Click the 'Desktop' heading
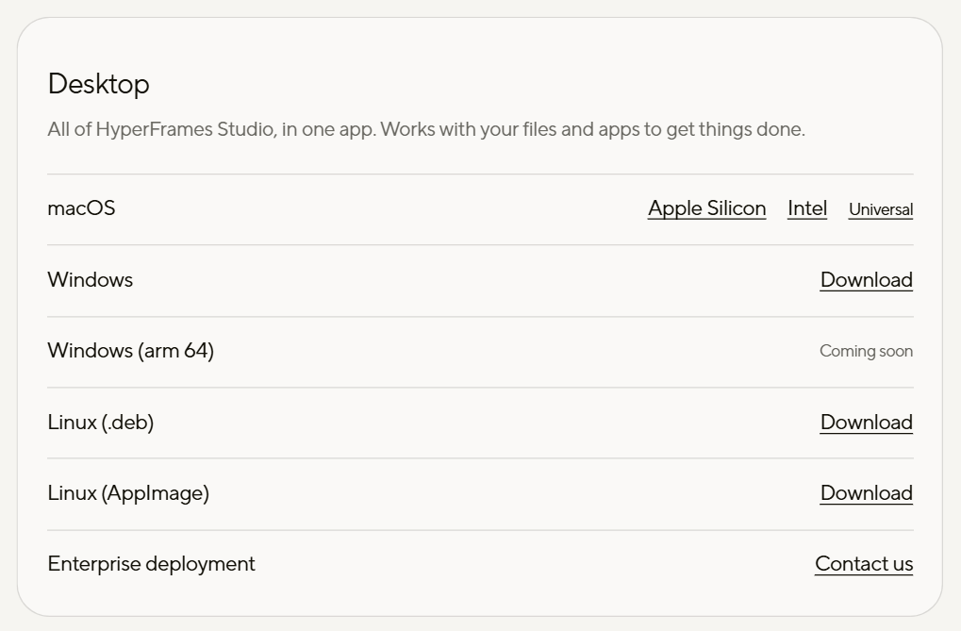This screenshot has height=631, width=961. click(99, 84)
